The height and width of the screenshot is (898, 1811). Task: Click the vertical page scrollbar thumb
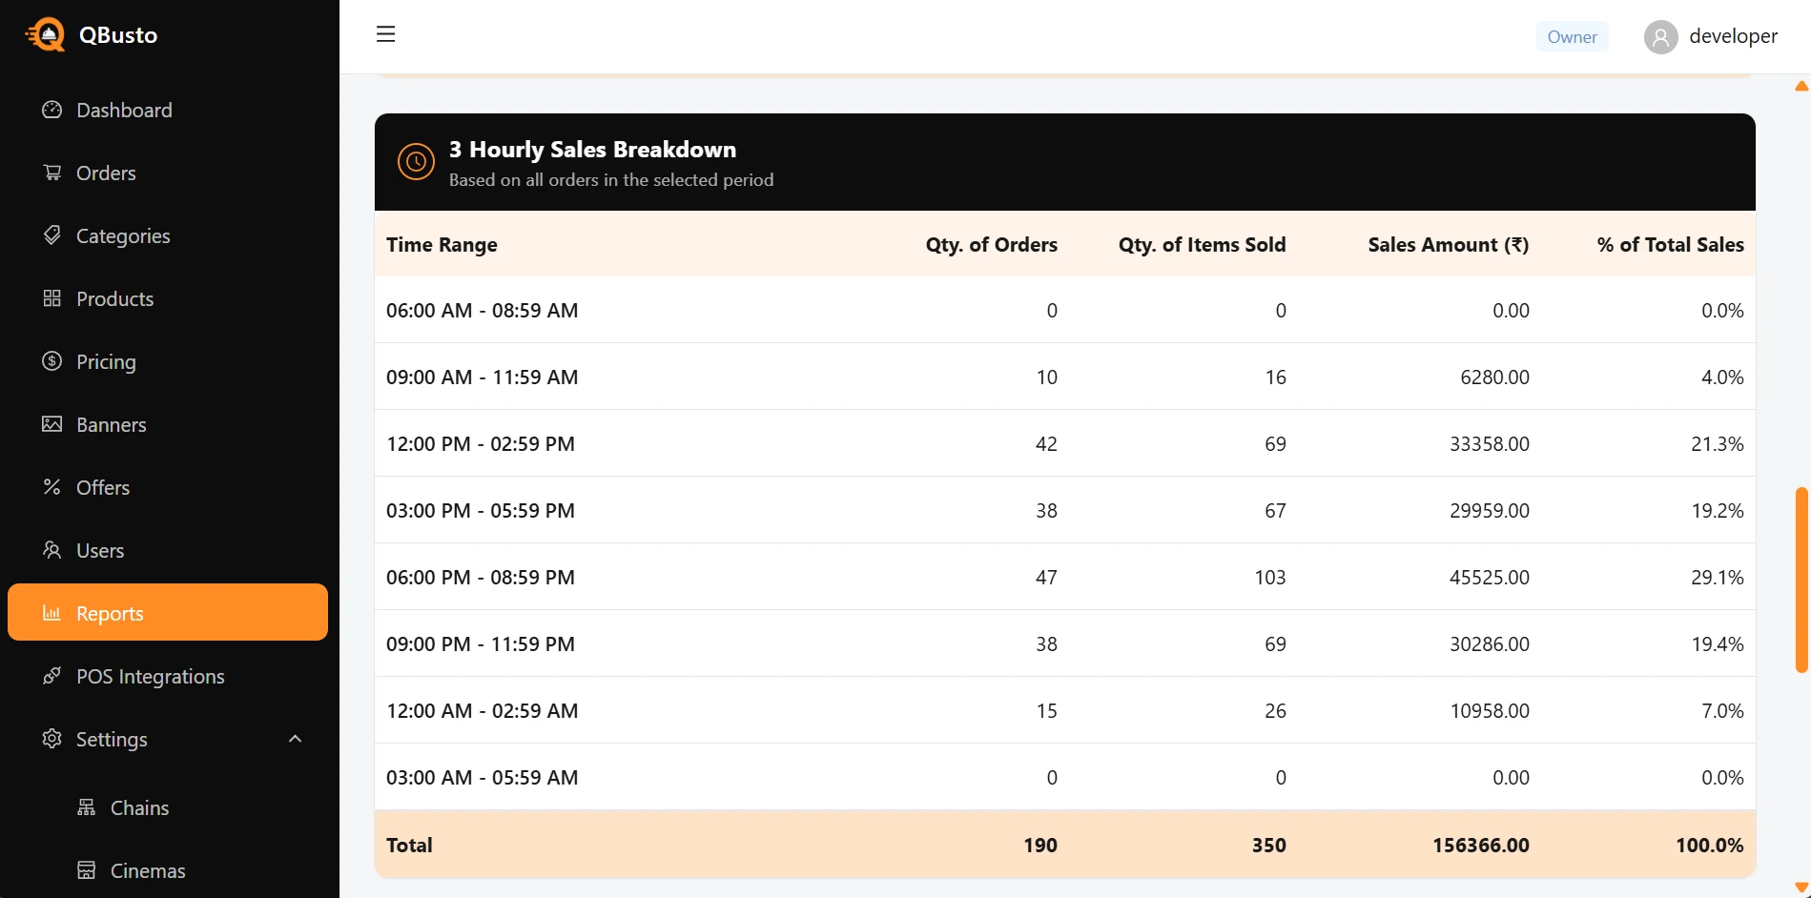(x=1801, y=581)
